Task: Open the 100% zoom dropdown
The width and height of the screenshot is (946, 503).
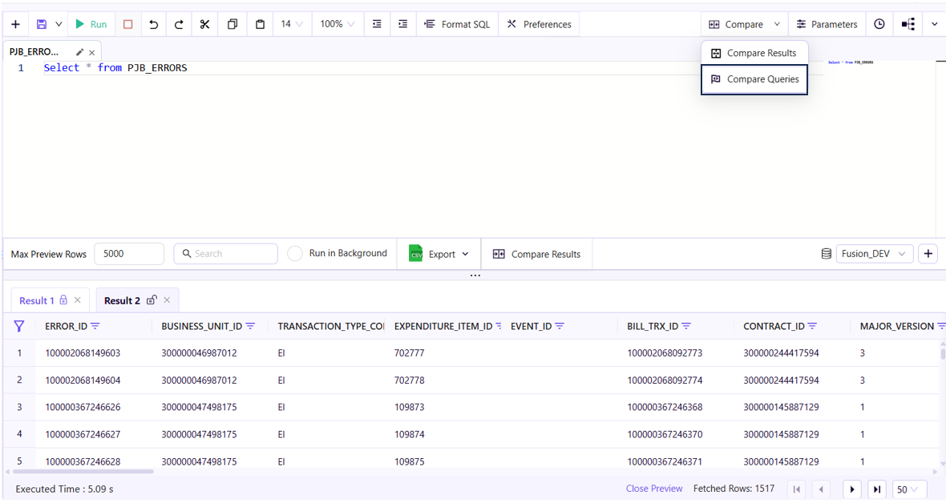Action: click(x=338, y=24)
